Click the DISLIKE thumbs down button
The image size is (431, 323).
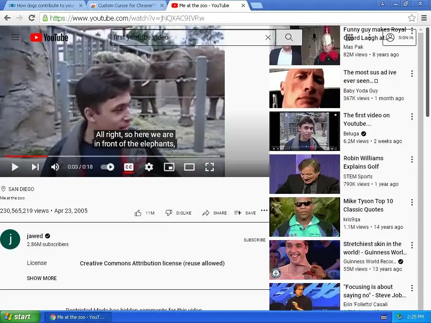178,213
